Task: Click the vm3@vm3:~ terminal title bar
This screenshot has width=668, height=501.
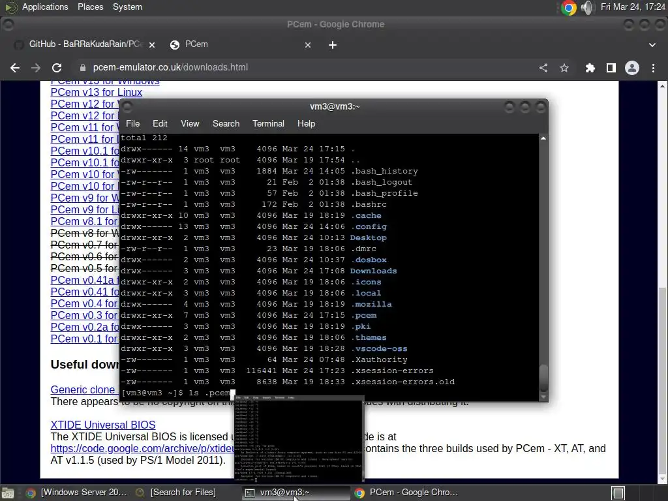Action: (334, 106)
